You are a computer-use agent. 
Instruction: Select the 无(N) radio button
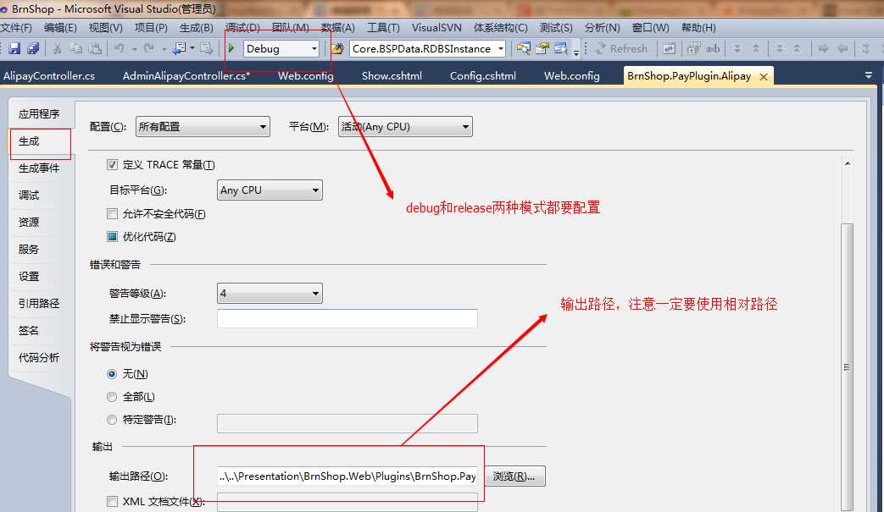112,373
